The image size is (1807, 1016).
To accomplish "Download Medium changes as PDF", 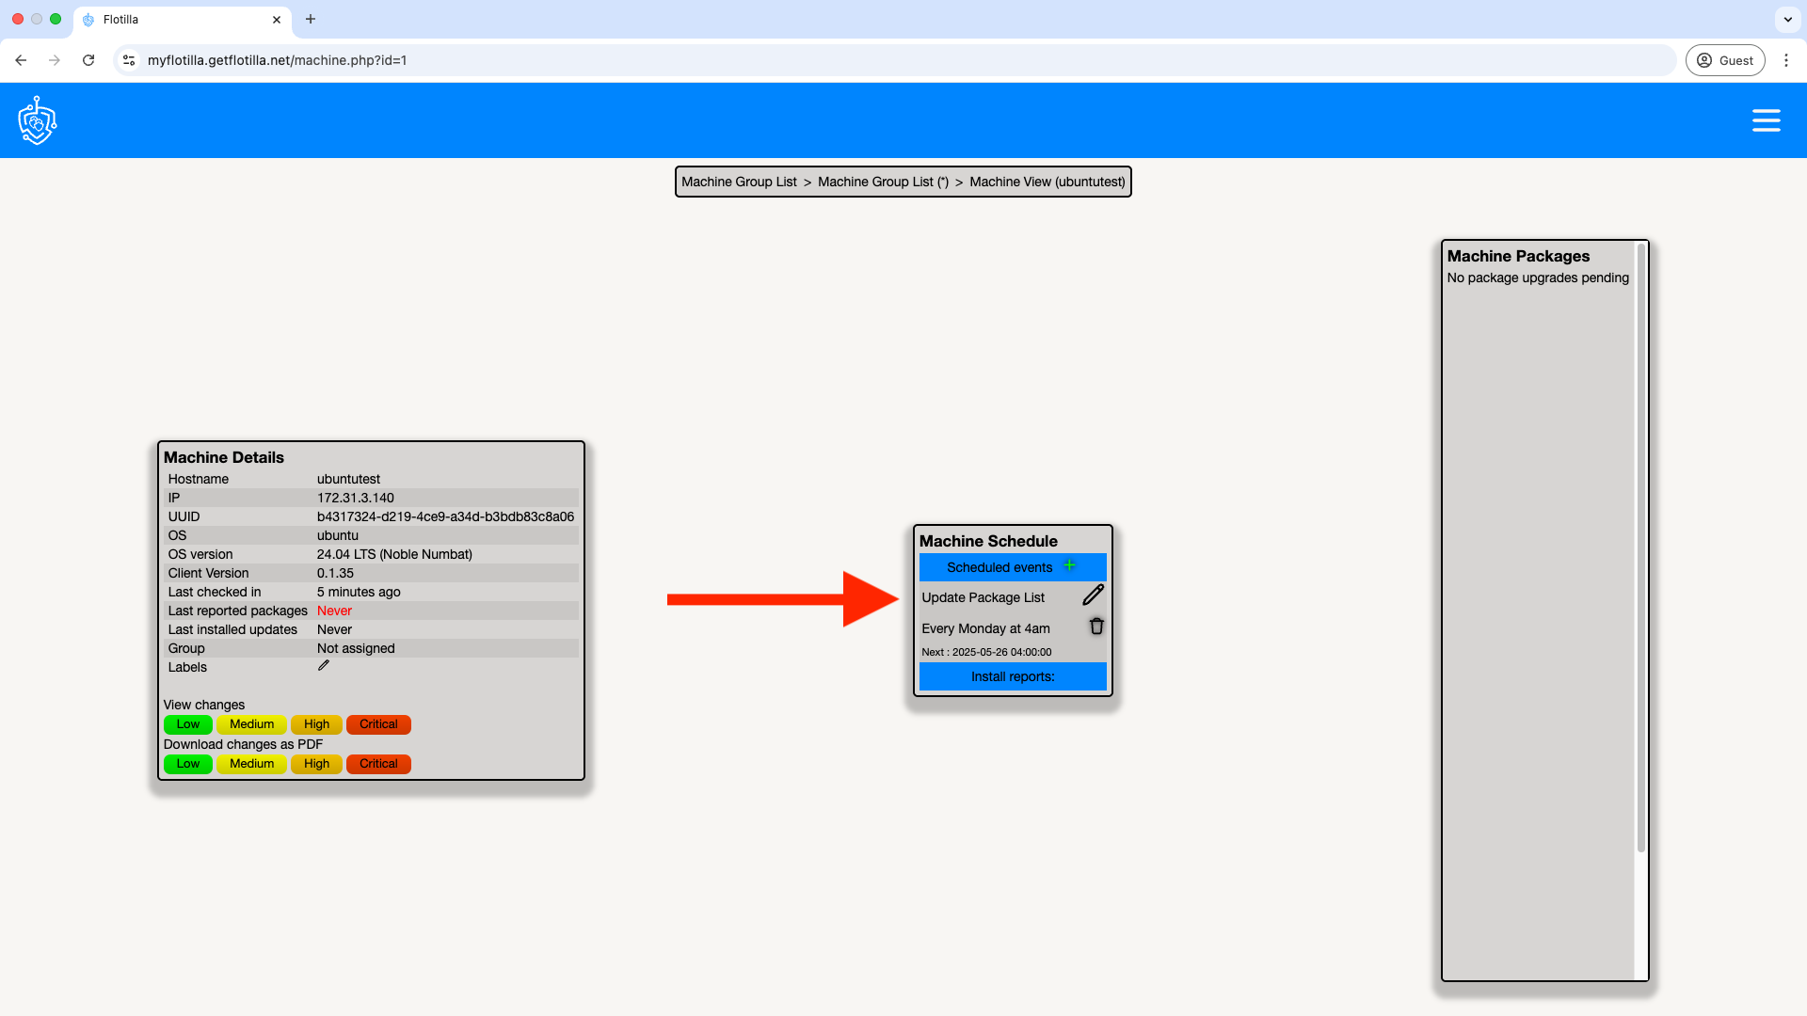I will click(251, 764).
